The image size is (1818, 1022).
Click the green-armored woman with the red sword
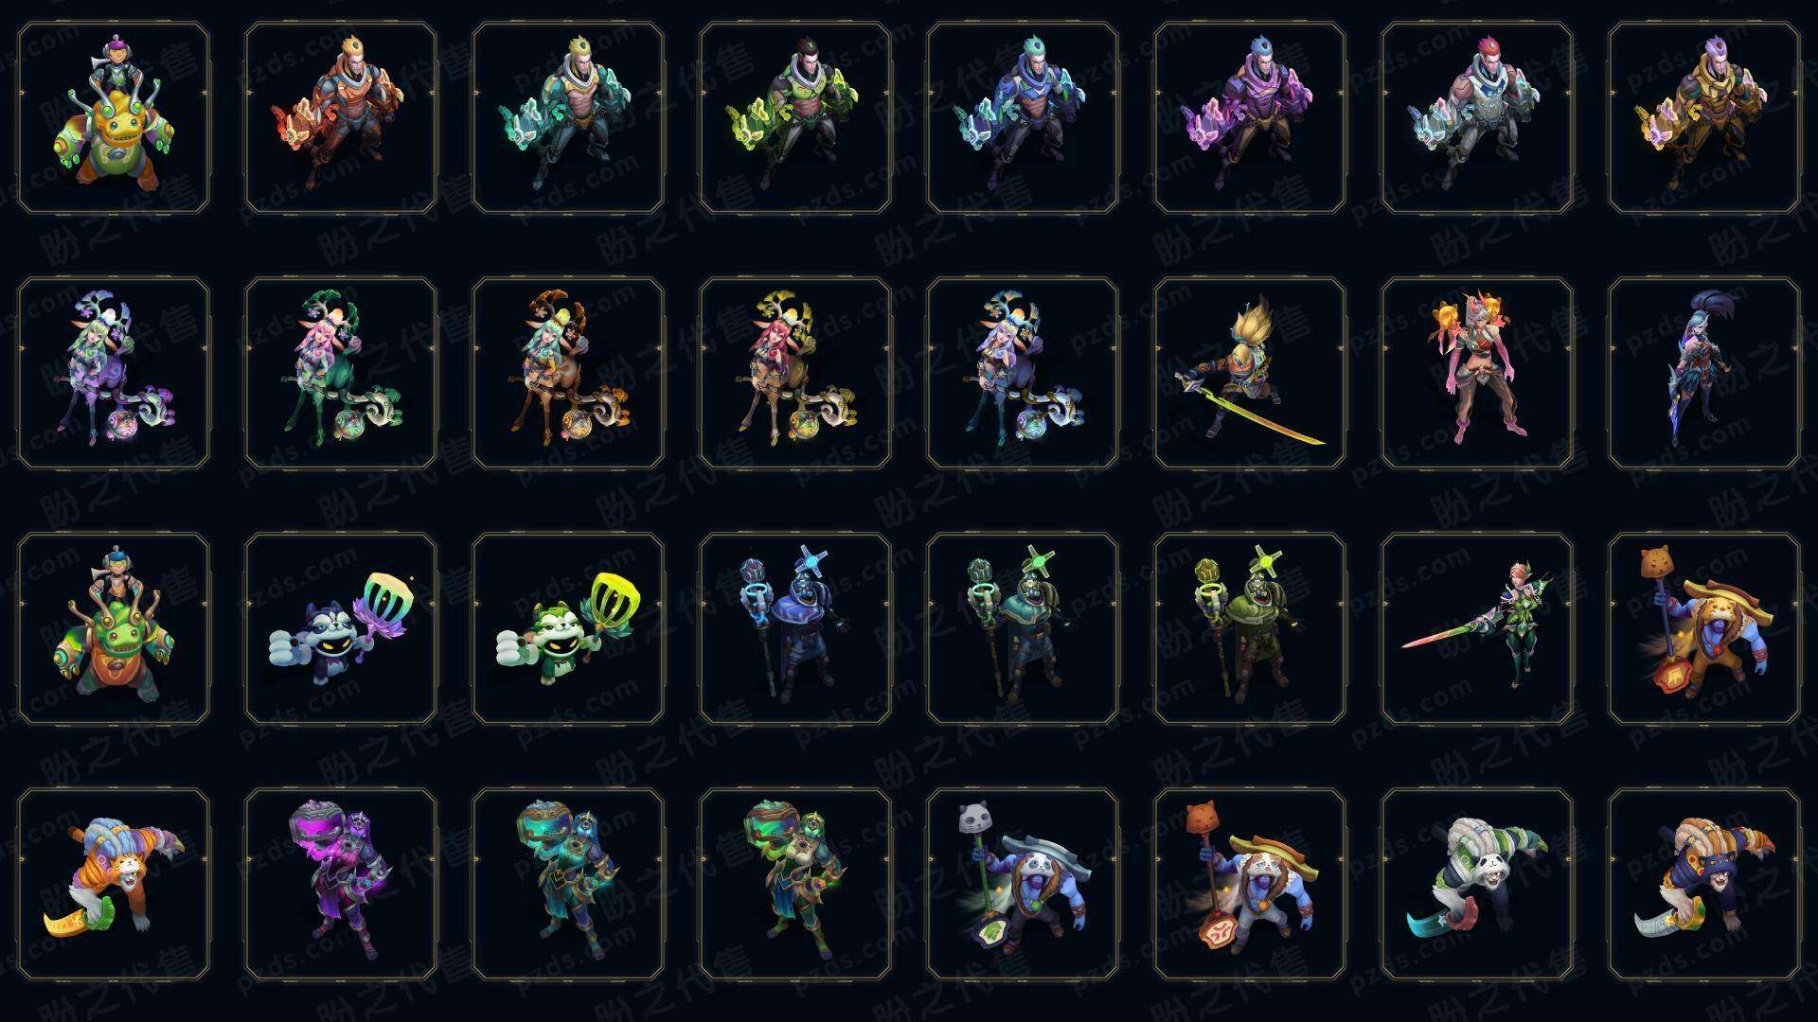[x=1477, y=628]
